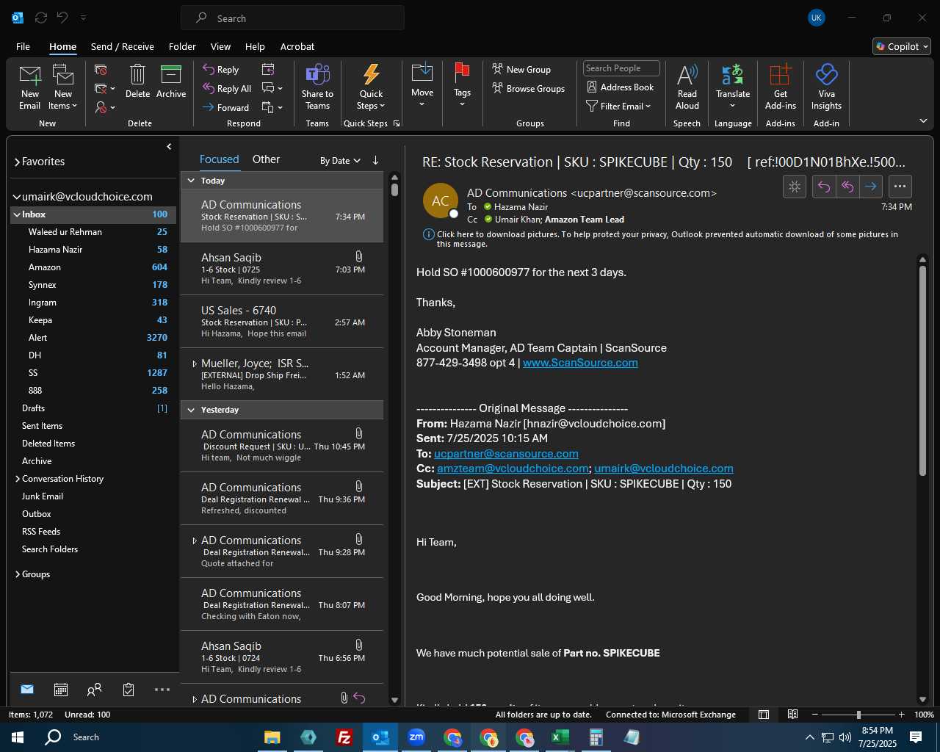This screenshot has height=752, width=940.
Task: Open the Windows Start menu
Action: point(18,737)
